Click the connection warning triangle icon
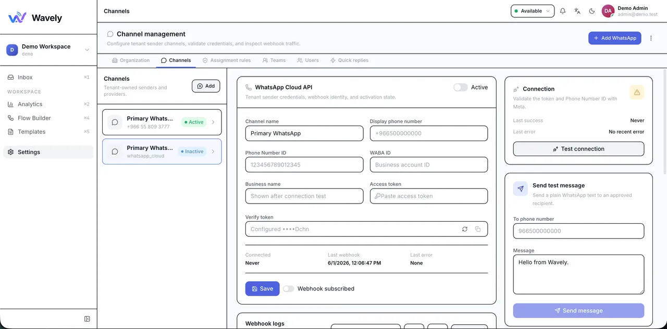This screenshot has height=329, width=667. [x=637, y=92]
